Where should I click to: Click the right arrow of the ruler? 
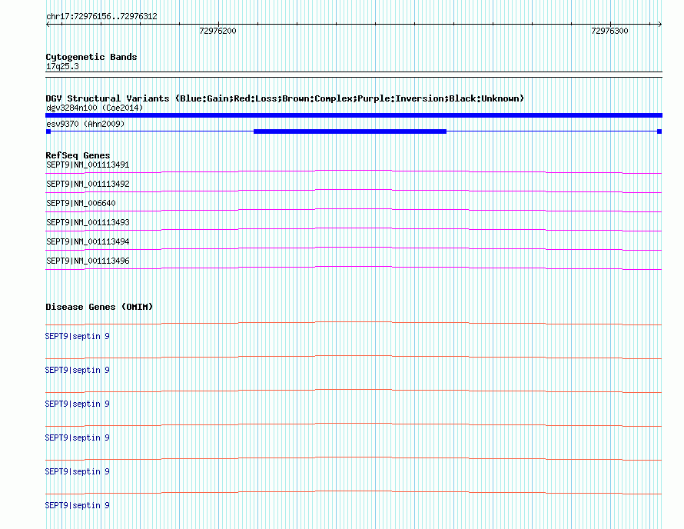click(659, 25)
